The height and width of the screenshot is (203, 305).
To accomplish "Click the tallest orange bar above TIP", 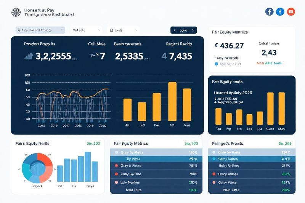I will click(172, 101).
